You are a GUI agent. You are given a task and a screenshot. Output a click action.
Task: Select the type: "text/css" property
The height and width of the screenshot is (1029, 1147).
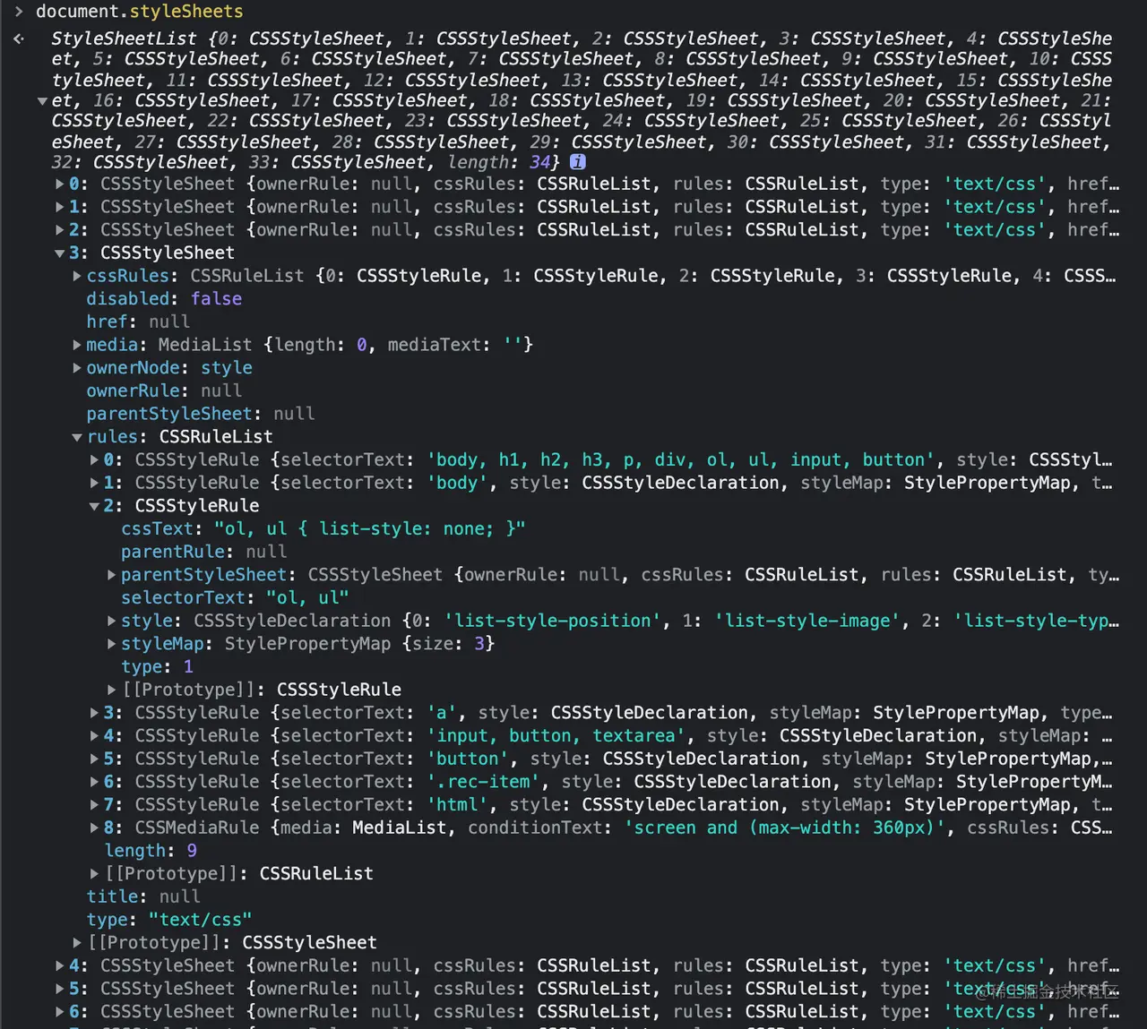pyautogui.click(x=169, y=920)
